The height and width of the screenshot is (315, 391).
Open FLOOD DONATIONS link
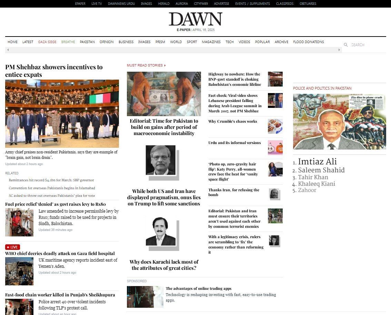coord(309,42)
